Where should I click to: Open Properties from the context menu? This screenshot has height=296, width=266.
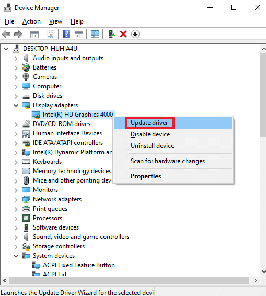[x=173, y=176]
